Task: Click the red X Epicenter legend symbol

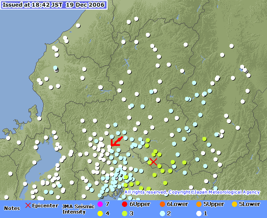Action: coord(28,205)
